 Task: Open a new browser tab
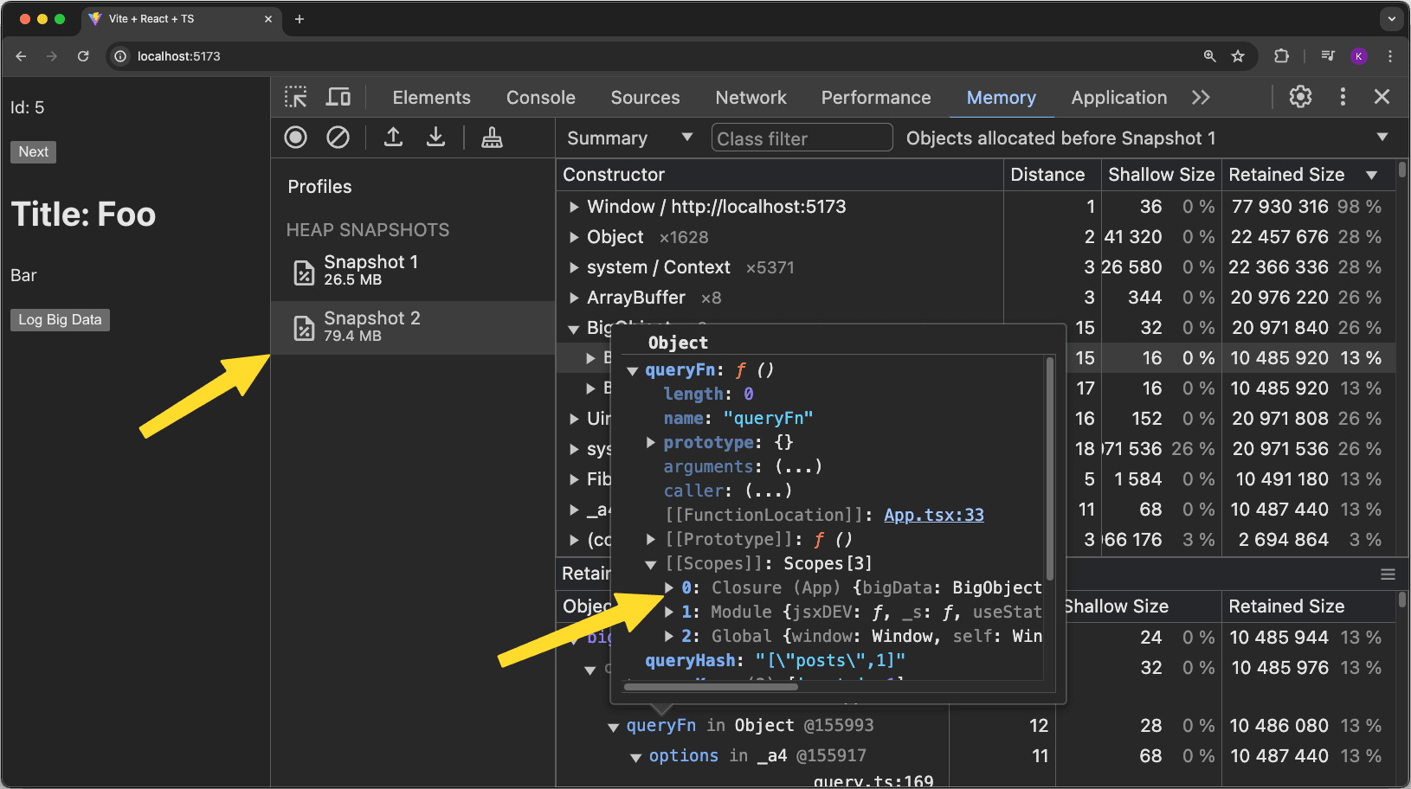(300, 19)
